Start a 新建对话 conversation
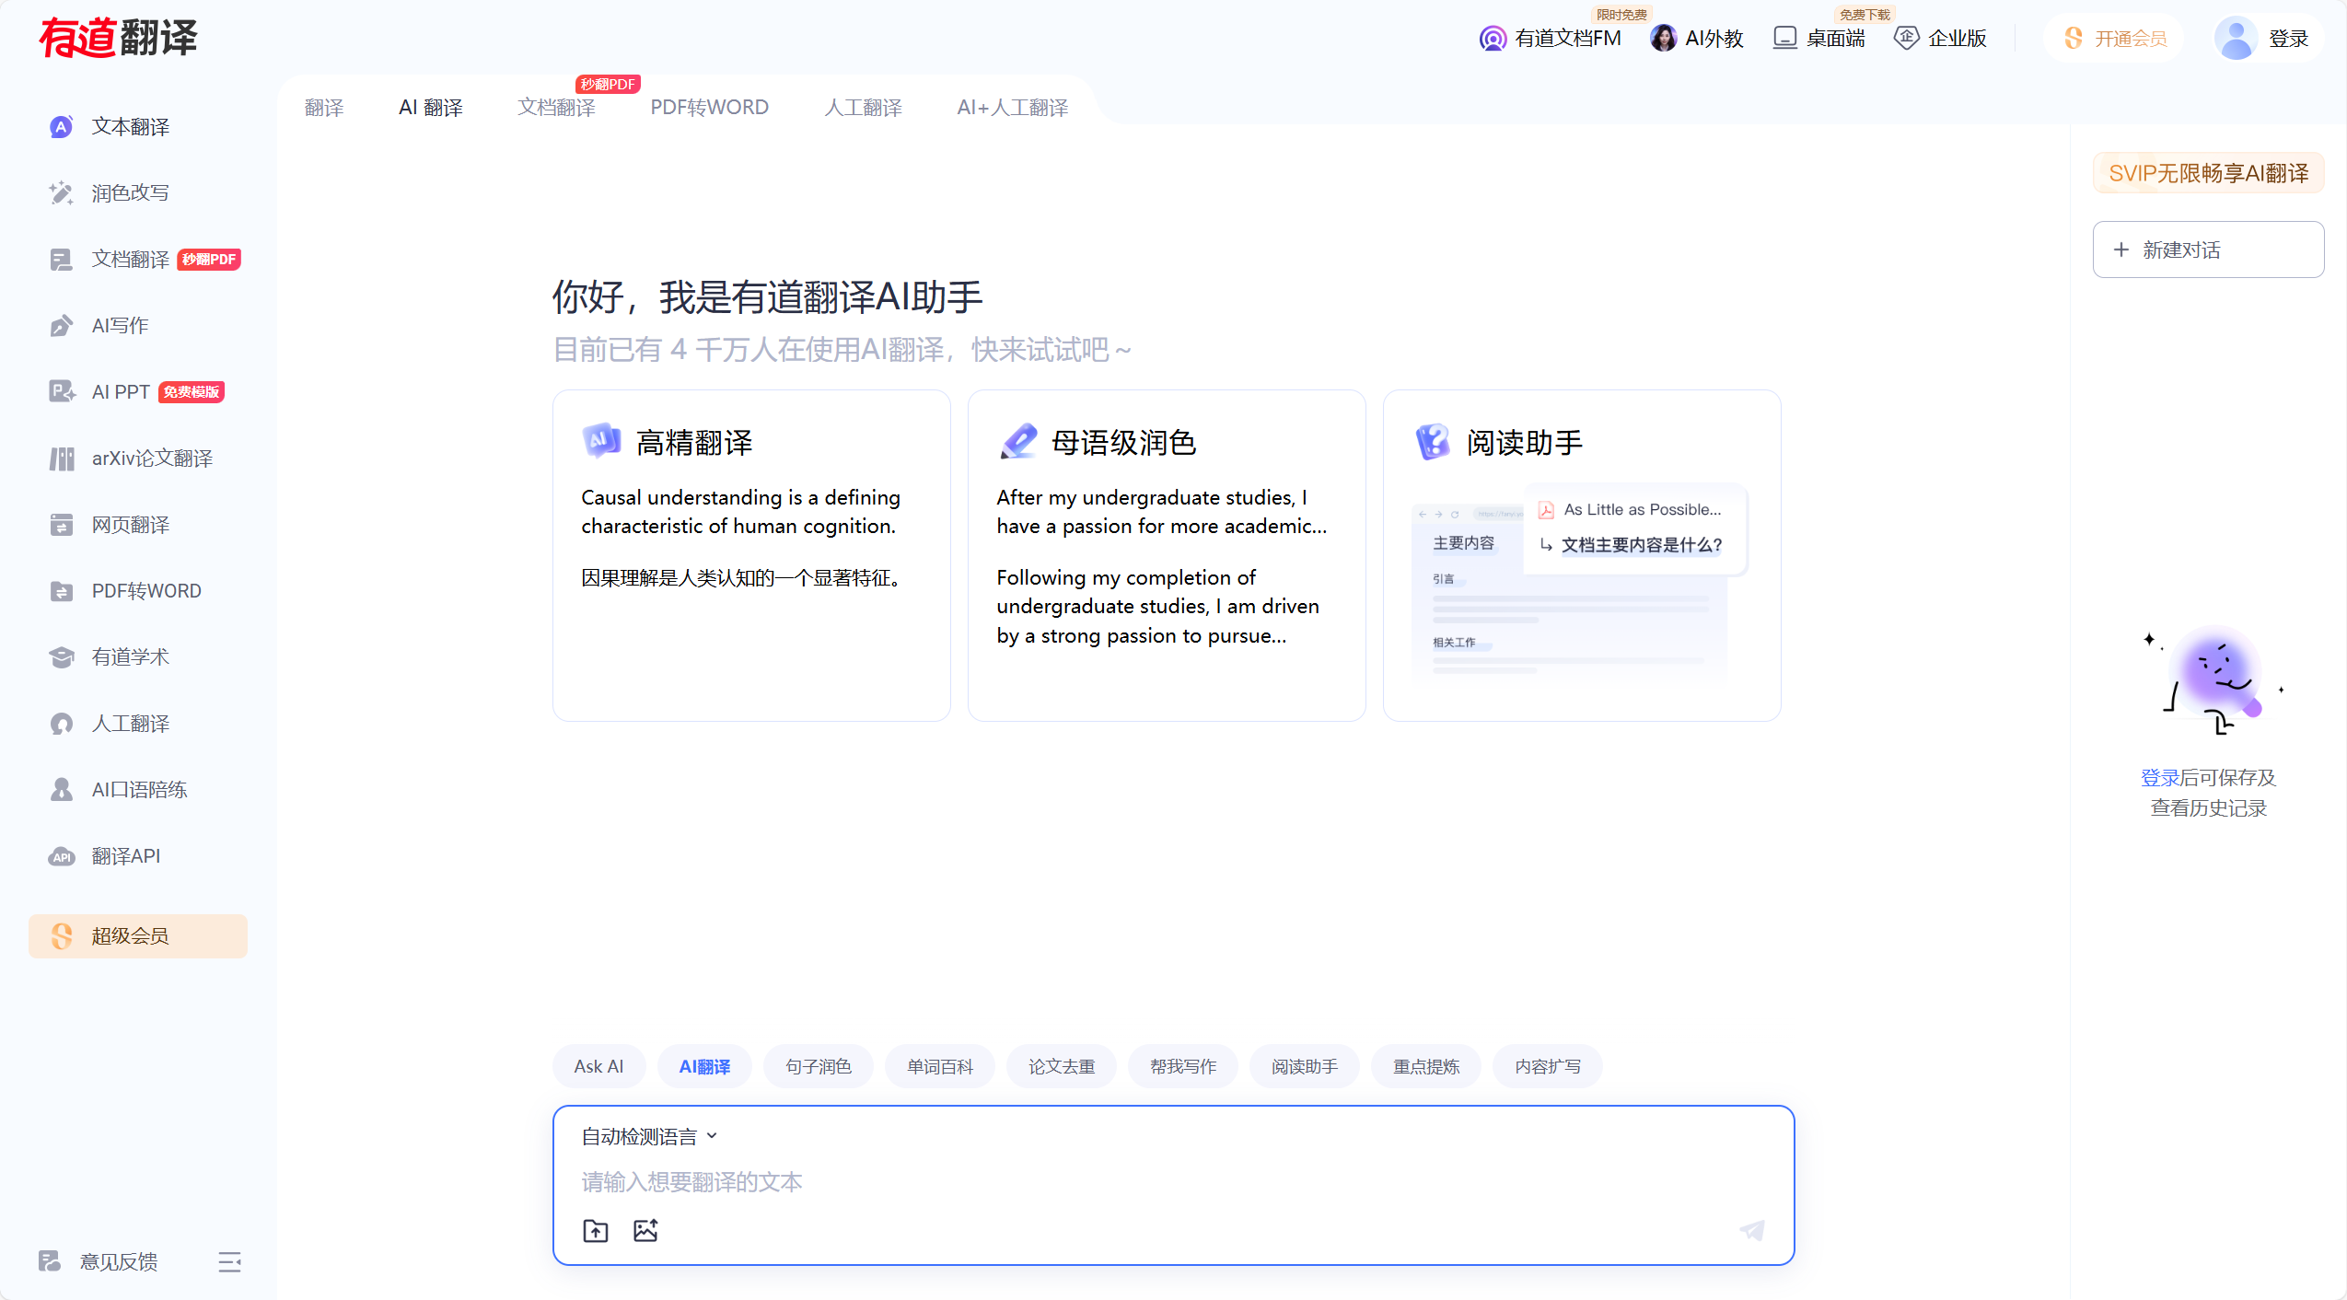Image resolution: width=2347 pixels, height=1300 pixels. point(2206,249)
